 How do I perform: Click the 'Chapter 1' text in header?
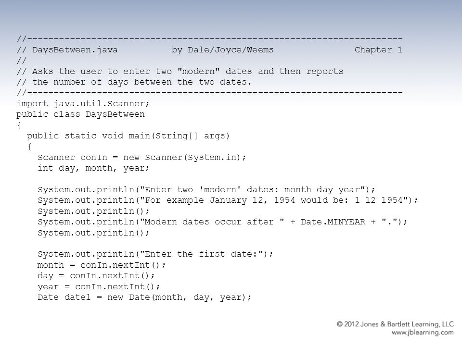pyautogui.click(x=378, y=49)
